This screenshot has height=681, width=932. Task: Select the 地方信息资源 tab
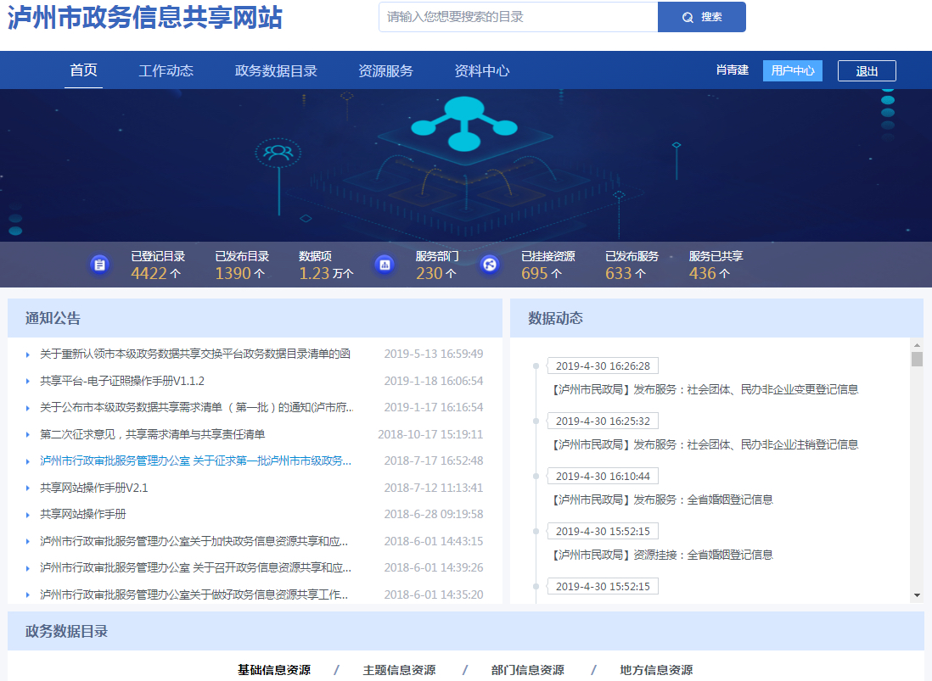pyautogui.click(x=656, y=670)
